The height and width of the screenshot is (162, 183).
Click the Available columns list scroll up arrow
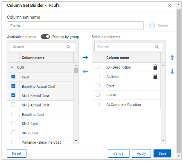coord(76,65)
